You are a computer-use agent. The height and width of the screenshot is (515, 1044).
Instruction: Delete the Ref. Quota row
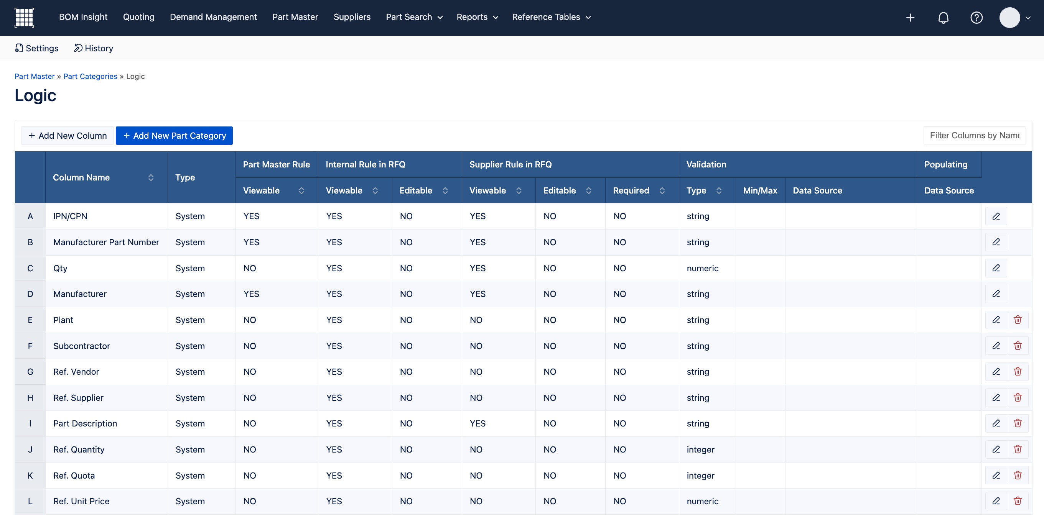[x=1018, y=475]
